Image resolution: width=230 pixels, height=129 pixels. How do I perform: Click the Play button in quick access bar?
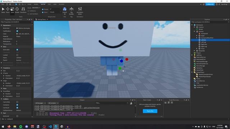(16, 4)
